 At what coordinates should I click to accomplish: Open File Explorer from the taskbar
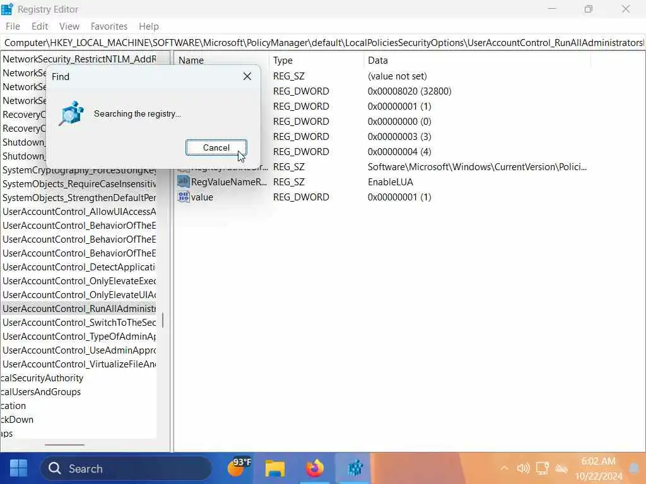(275, 468)
